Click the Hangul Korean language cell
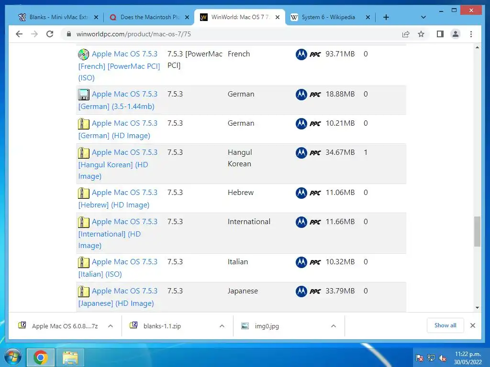The image size is (490, 367). pos(240,158)
